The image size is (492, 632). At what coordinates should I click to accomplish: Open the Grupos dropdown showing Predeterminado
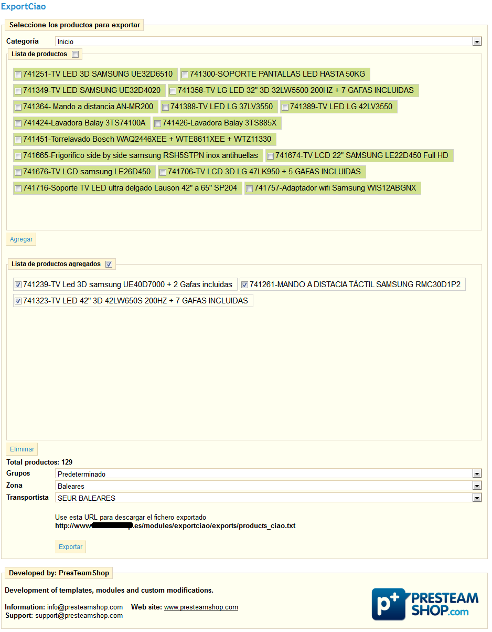(x=268, y=473)
